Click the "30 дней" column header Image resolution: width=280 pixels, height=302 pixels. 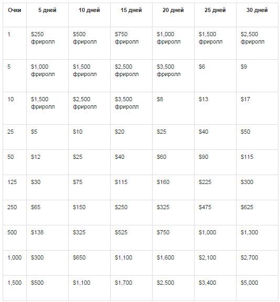click(x=257, y=15)
